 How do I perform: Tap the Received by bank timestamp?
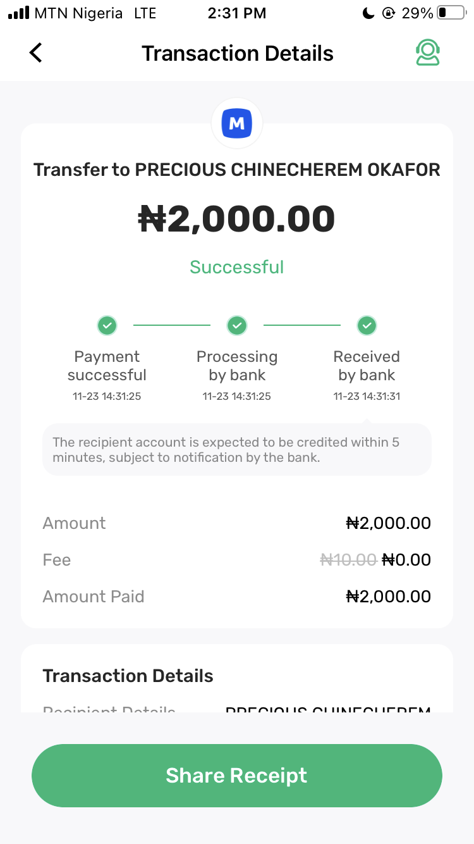[367, 397]
